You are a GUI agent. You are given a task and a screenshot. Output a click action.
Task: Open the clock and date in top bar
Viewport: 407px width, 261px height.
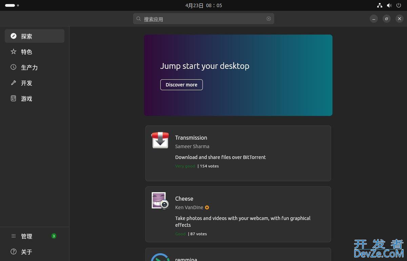point(204,5)
